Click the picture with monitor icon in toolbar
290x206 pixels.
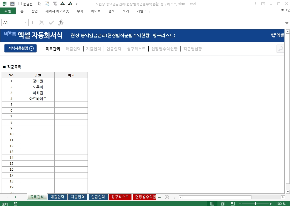[47, 4]
